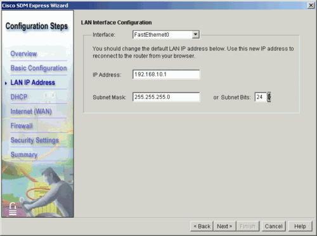Click the Next button

224,227
